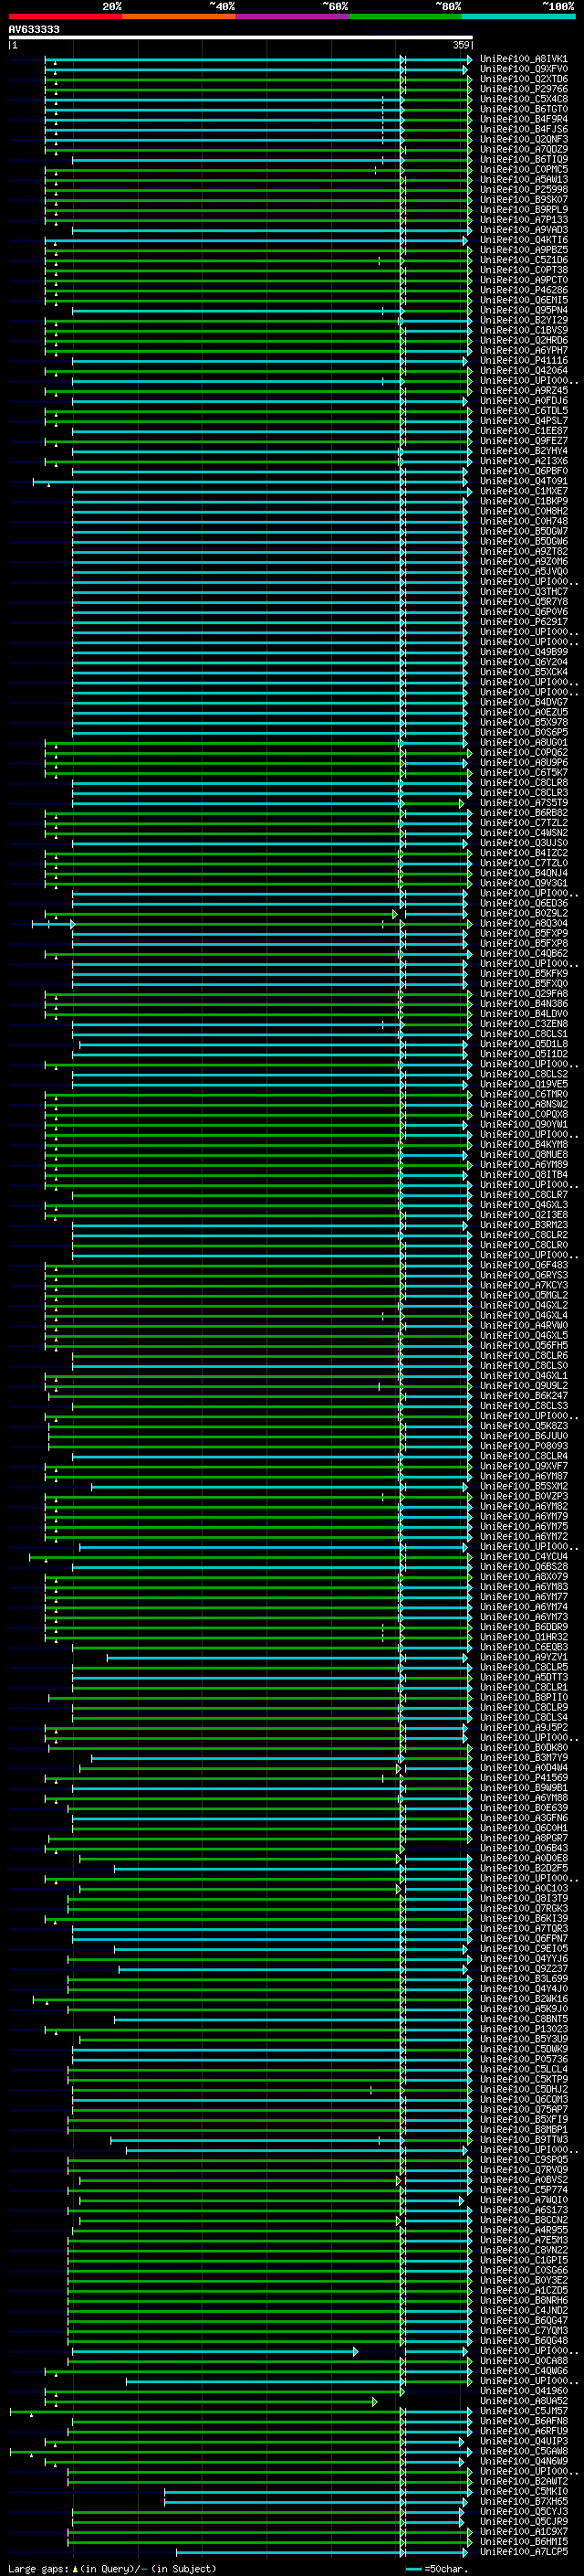Open hit UniRef100_A8IVK1
The height and width of the screenshot is (2576, 584).
[x=523, y=59]
